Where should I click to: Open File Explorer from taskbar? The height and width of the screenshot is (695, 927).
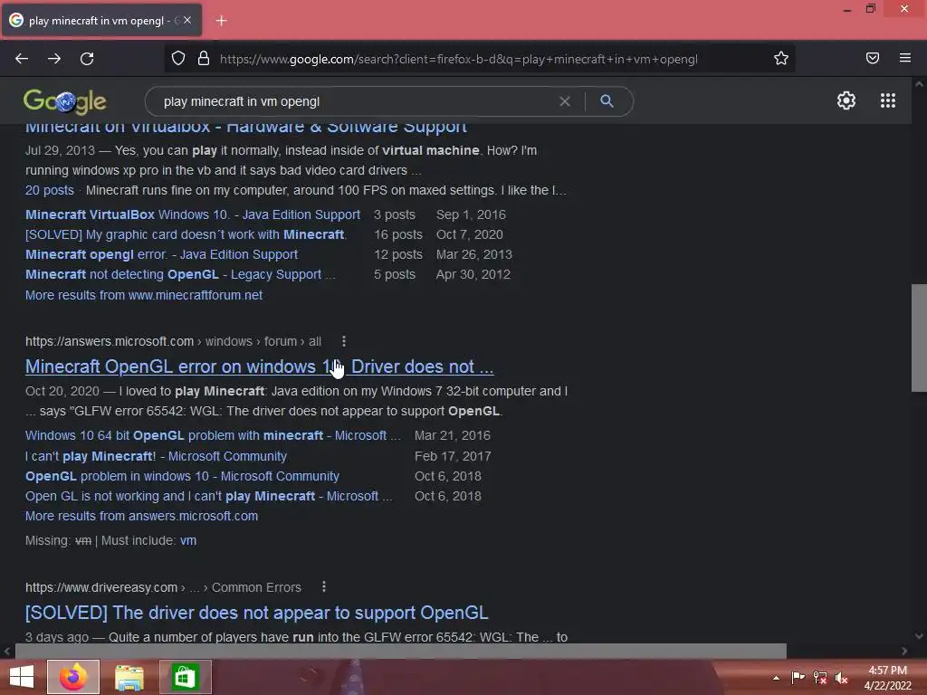pos(129,677)
